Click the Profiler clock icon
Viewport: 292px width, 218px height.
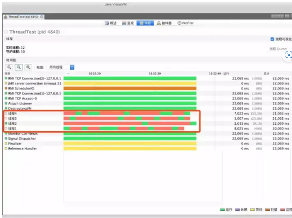[179, 23]
